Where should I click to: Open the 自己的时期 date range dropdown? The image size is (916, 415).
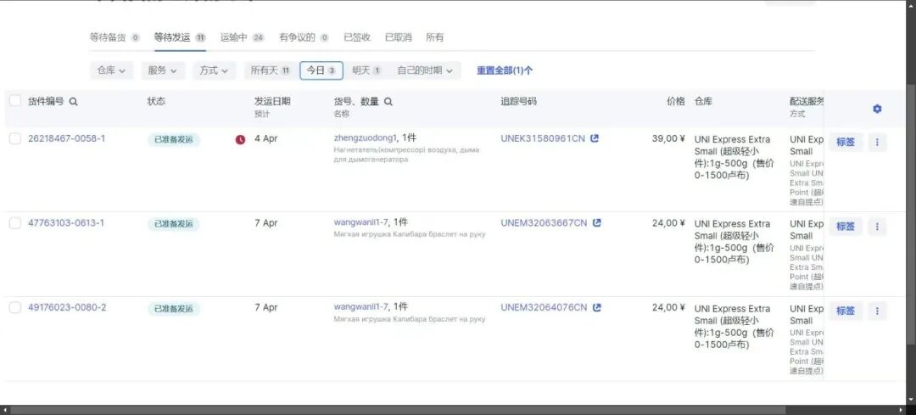point(425,70)
